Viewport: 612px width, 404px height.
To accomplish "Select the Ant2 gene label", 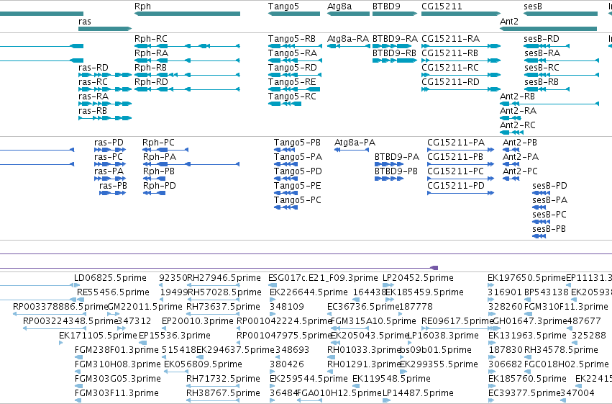I will [x=509, y=21].
